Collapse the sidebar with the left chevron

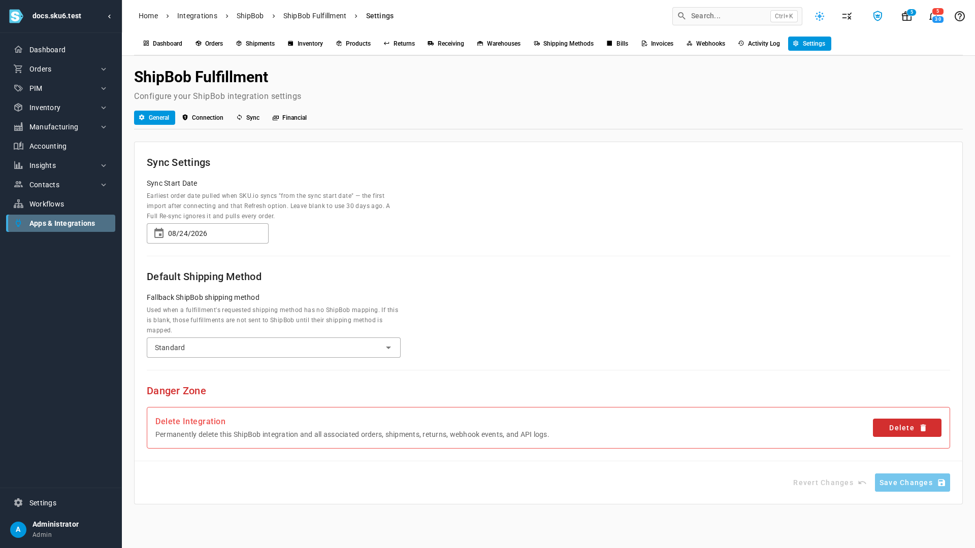109,16
